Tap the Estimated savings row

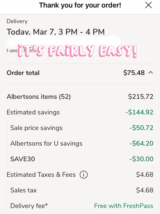tap(33, 112)
